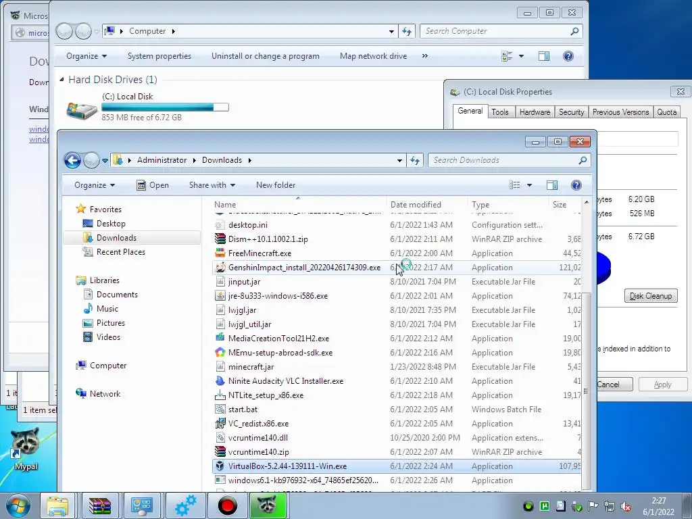
Task: Select the Dism++ zip archive icon
Action: pos(220,239)
